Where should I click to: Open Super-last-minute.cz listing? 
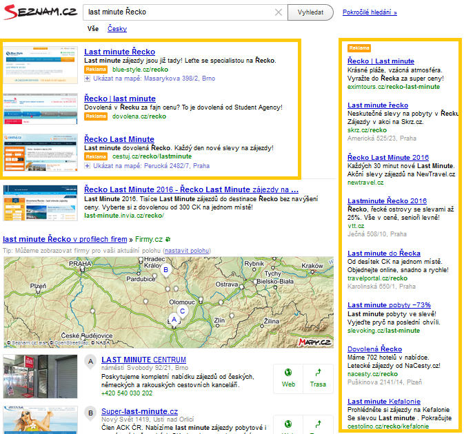(139, 411)
